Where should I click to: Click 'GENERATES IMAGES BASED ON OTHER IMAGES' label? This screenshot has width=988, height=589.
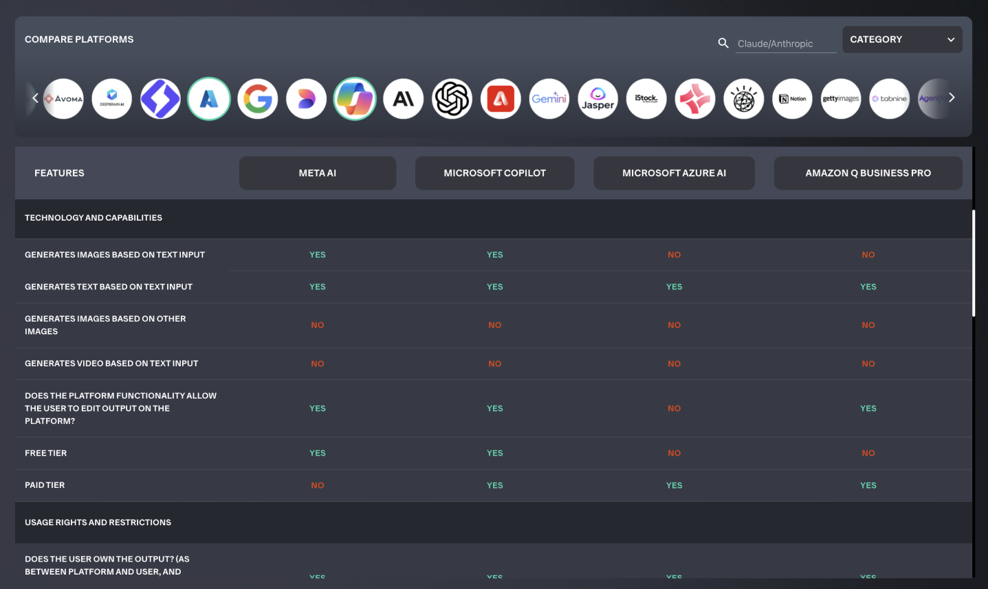click(x=105, y=325)
